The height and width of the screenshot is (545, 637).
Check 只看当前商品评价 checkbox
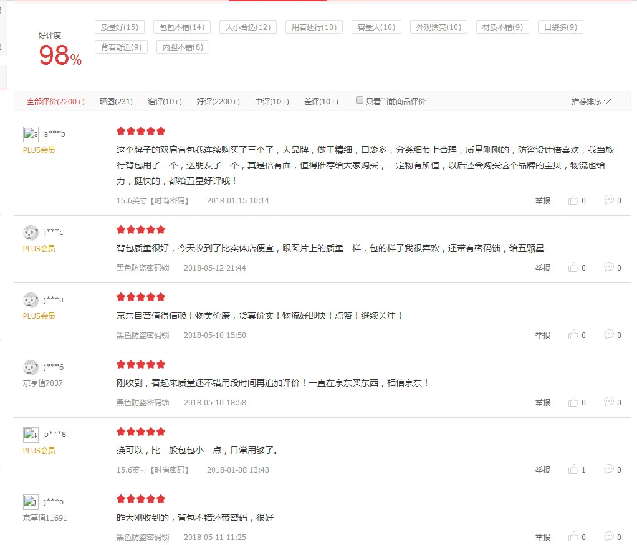pos(360,100)
